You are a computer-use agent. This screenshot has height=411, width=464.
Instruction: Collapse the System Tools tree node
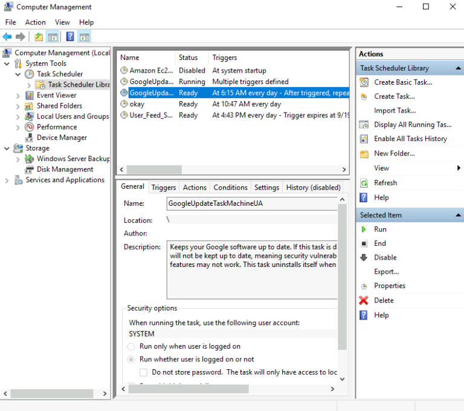coord(7,64)
